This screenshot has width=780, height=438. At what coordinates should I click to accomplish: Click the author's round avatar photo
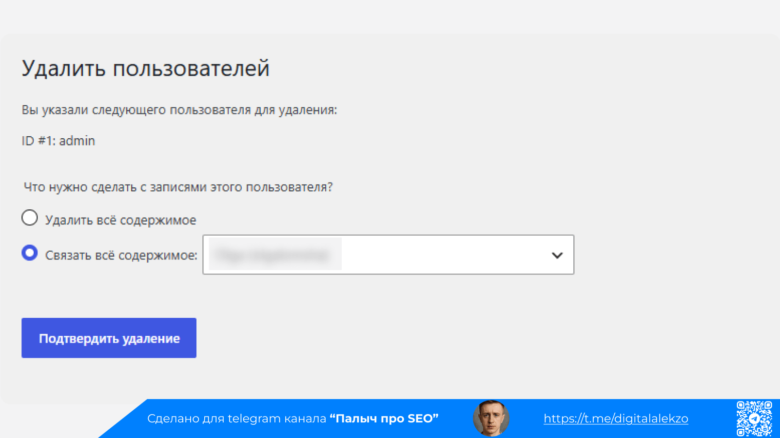[x=491, y=419]
